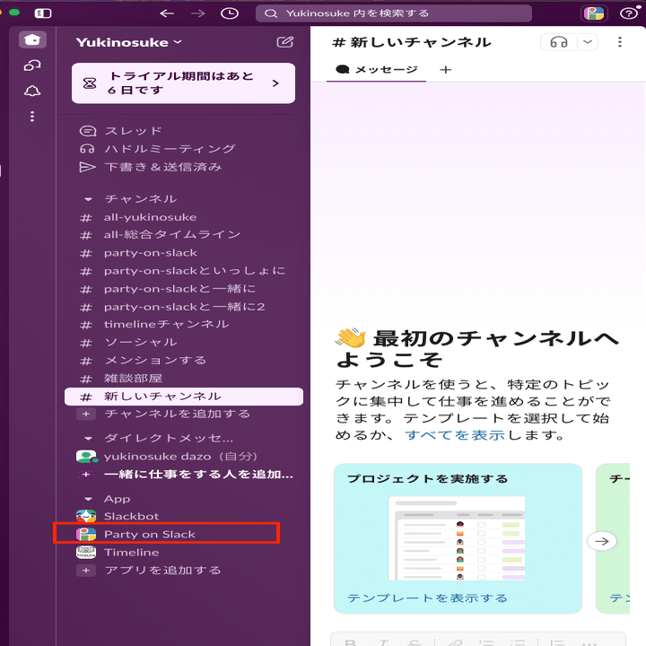Select the Home icon in left rail
This screenshot has height=646, width=646.
(x=32, y=39)
